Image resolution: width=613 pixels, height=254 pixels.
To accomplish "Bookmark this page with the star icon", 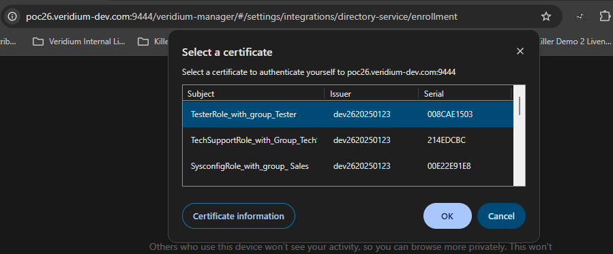I will point(545,16).
